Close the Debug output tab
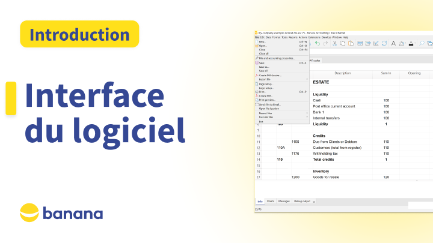This screenshot has height=243, width=433. 314,202
